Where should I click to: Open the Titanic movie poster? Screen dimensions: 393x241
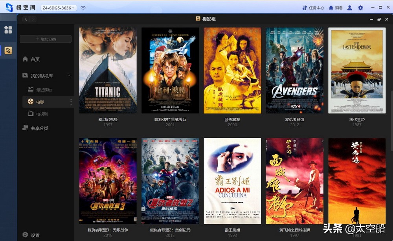(x=108, y=70)
